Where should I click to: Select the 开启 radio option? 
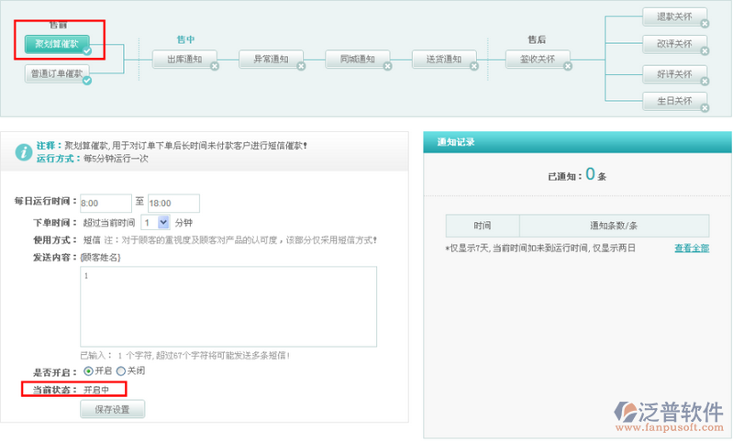(x=88, y=371)
